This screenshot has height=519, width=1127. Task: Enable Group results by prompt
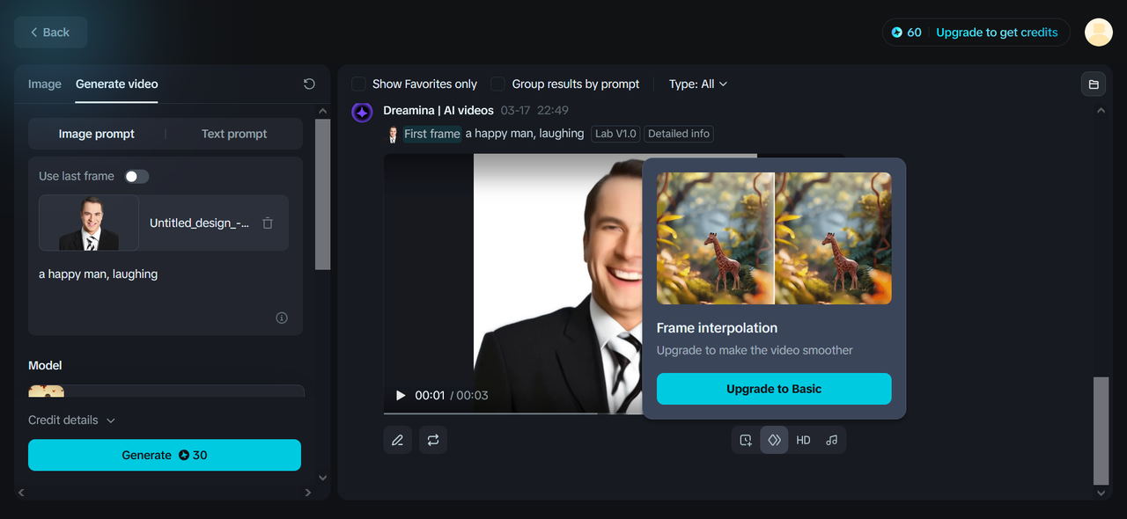497,84
